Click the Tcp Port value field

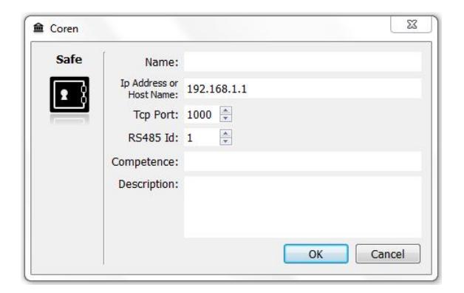(x=202, y=115)
